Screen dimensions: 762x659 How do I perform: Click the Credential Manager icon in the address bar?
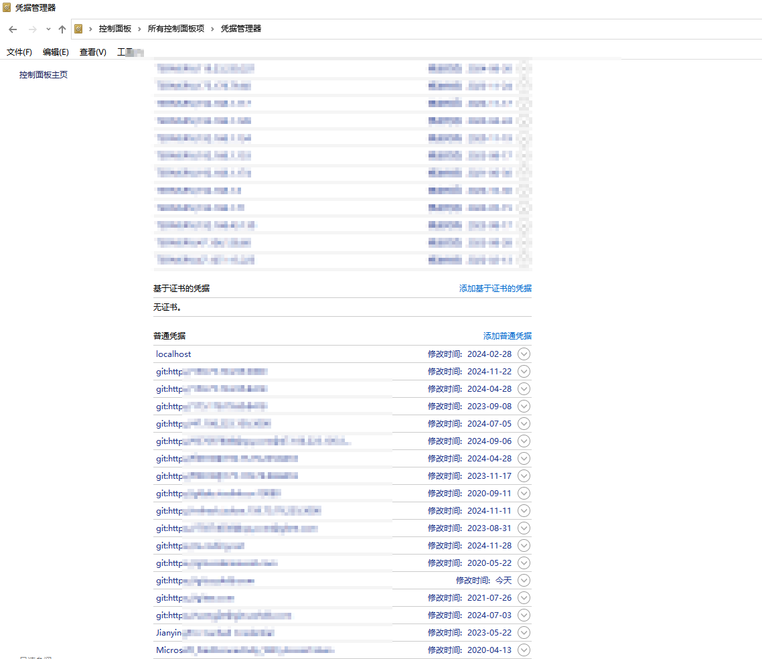click(x=78, y=29)
